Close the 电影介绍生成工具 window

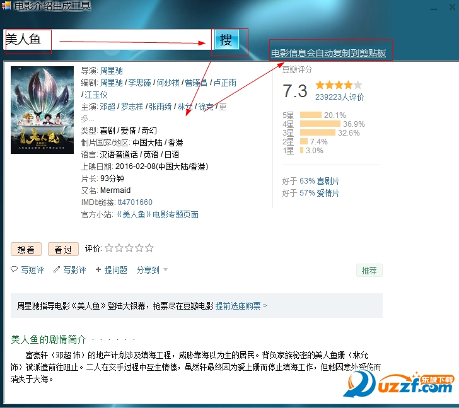point(453,7)
